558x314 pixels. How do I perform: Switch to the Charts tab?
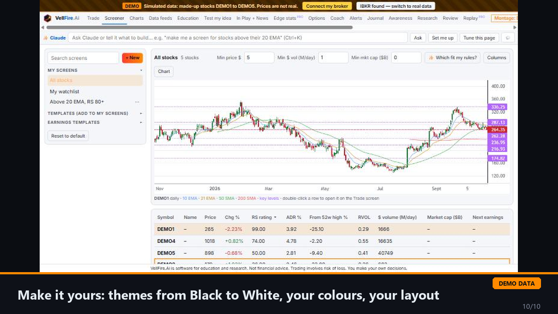136,18
